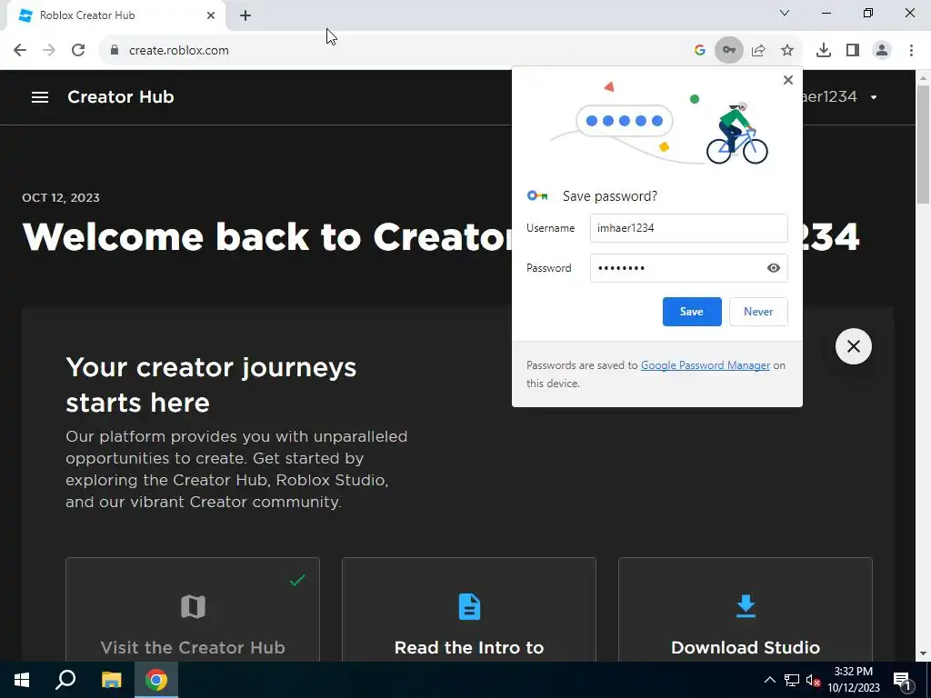This screenshot has width=931, height=698.
Task: Toggle the password manager key icon
Action: click(728, 51)
